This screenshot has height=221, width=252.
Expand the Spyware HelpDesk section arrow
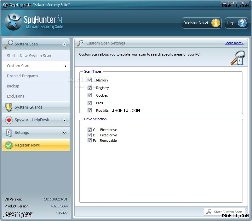tap(65, 120)
